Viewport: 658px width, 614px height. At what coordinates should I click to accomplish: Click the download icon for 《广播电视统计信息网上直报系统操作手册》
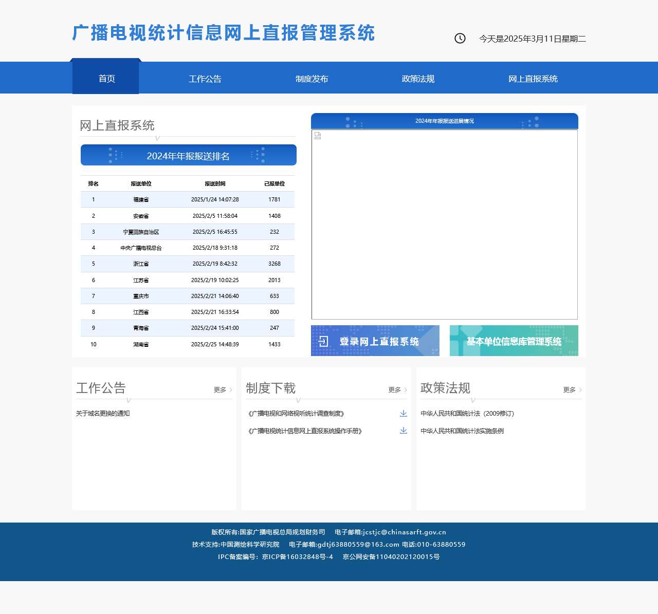[403, 431]
